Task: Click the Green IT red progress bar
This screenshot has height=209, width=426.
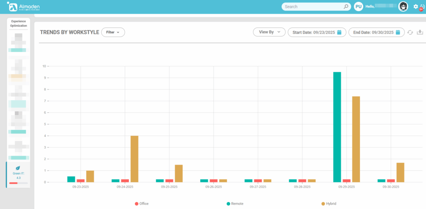Action: pyautogui.click(x=14, y=183)
